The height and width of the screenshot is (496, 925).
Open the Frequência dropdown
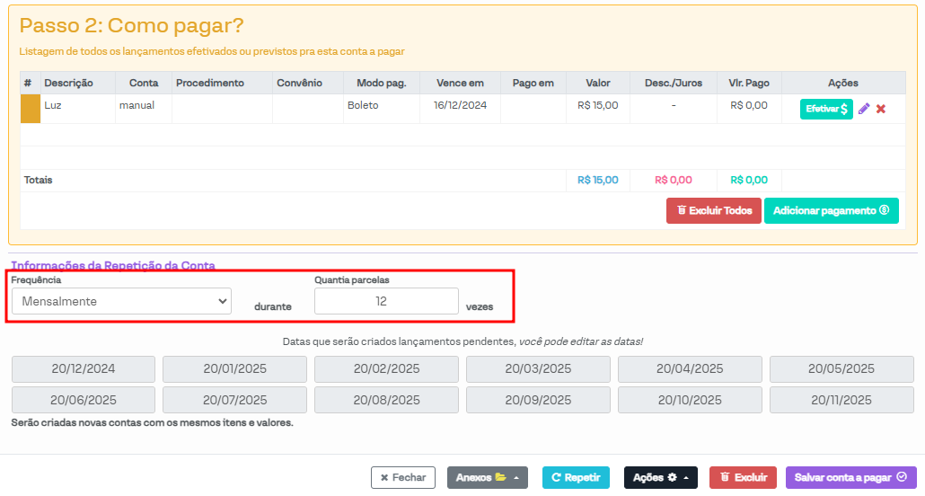[121, 301]
